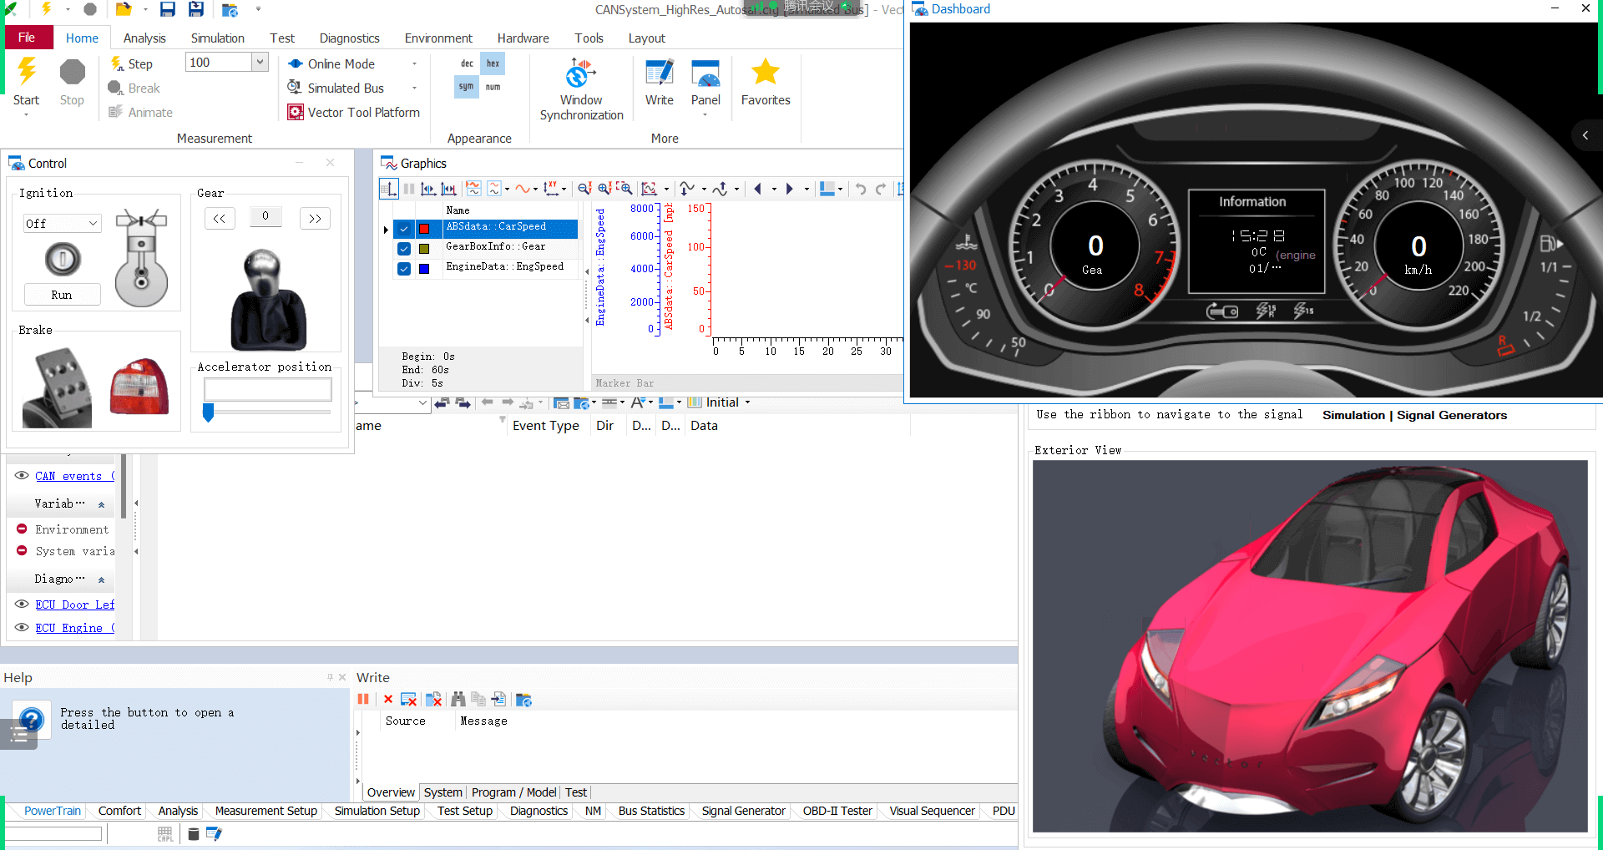Click the difference markers icon in Graphics
This screenshot has width=1603, height=850.
pyautogui.click(x=449, y=189)
